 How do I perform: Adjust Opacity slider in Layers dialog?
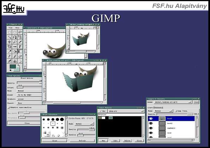pyautogui.click(x=175, y=114)
